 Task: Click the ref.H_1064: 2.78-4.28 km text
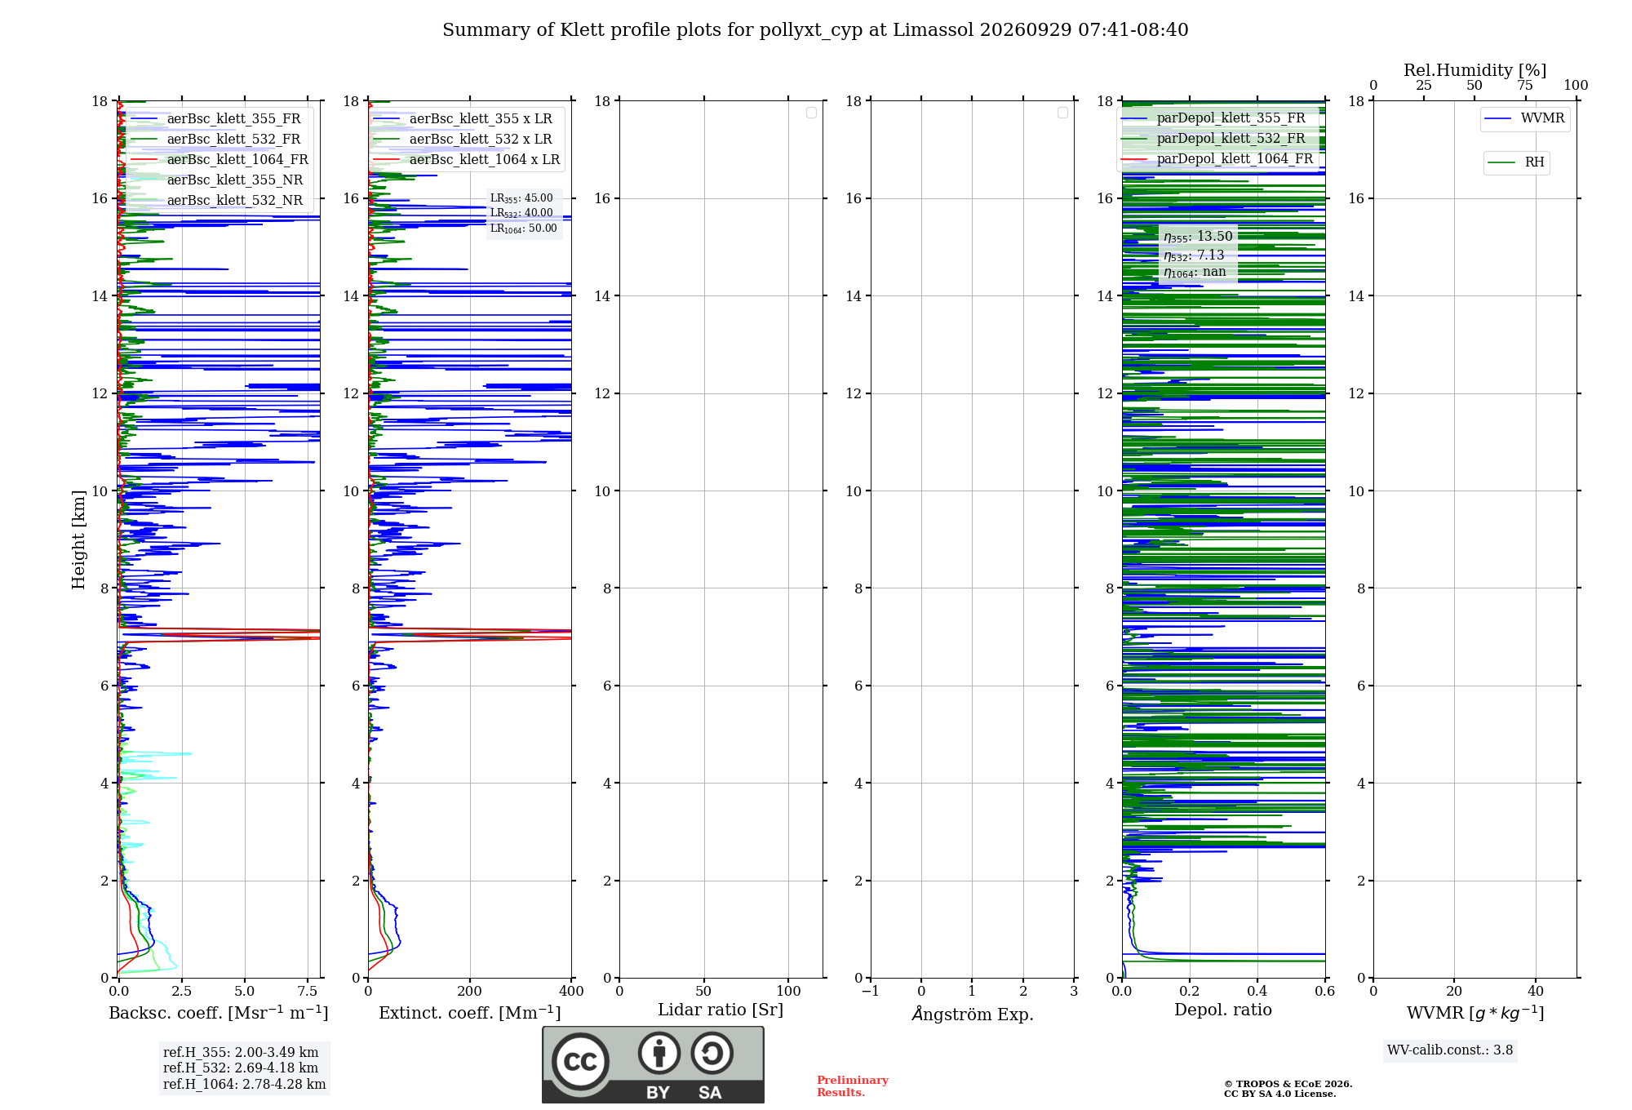(245, 1085)
